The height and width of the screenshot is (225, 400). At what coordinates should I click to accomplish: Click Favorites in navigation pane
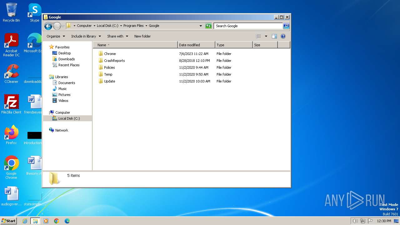62,47
